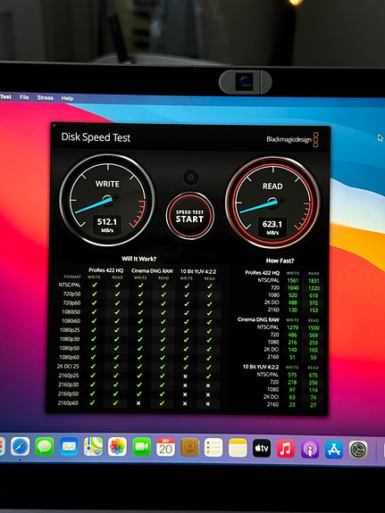Click the 27 10 Bit YUV 2160 read value
Viewport: 385px width, 513px height.
pos(314,405)
